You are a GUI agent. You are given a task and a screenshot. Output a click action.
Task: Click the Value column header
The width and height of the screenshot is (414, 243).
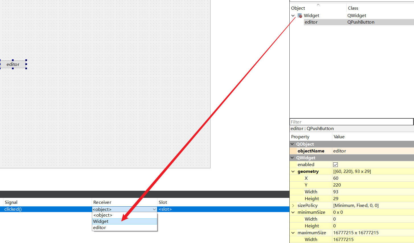tap(373, 137)
